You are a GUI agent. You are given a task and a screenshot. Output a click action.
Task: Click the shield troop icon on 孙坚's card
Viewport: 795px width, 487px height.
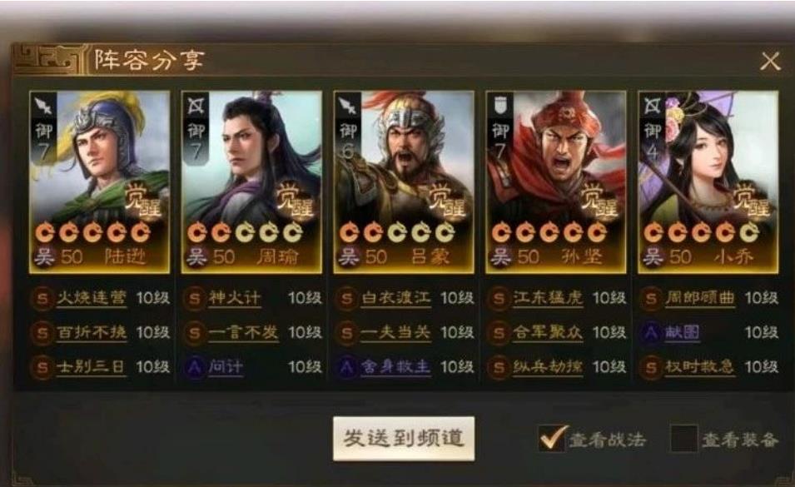(499, 107)
